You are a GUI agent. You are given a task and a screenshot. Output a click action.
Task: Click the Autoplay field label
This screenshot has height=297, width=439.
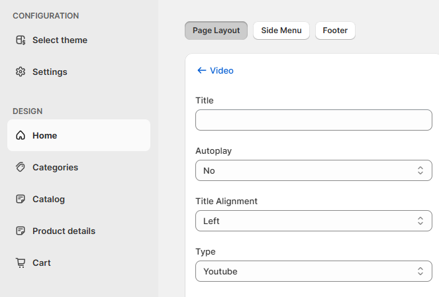[x=214, y=151]
